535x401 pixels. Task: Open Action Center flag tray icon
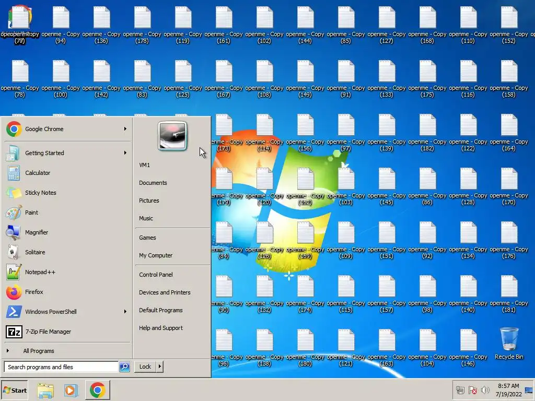point(473,390)
